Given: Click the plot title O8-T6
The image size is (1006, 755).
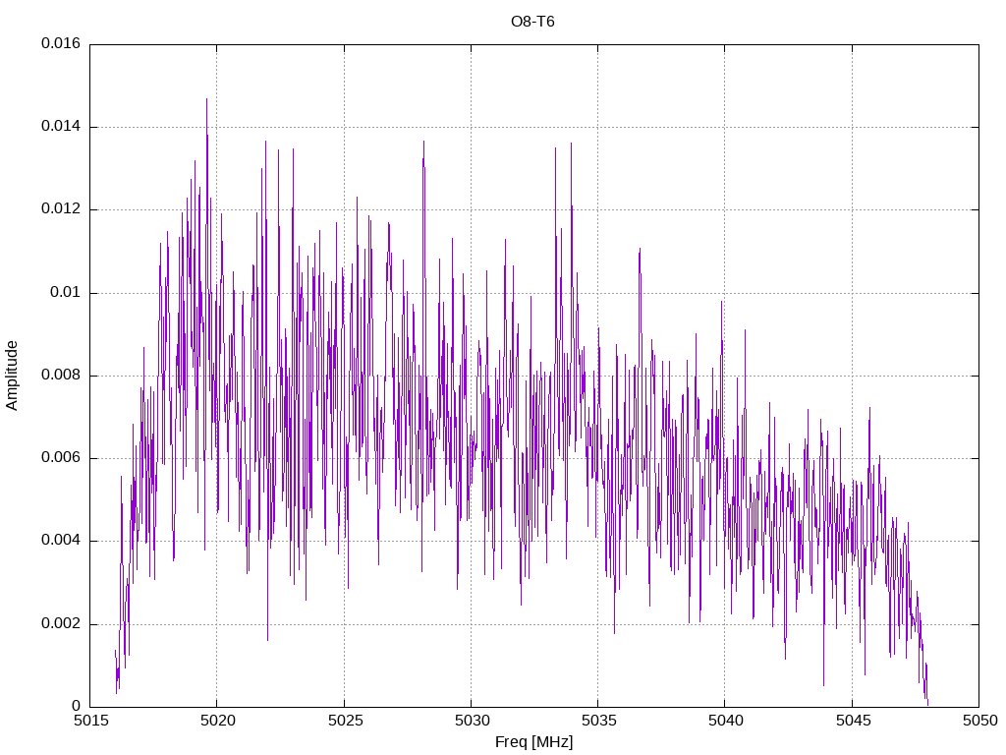Looking at the screenshot, I should click(x=532, y=22).
